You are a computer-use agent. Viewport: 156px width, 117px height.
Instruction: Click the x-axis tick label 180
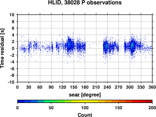coord(85,87)
